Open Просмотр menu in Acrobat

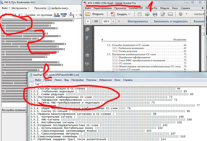[x=120, y=8]
